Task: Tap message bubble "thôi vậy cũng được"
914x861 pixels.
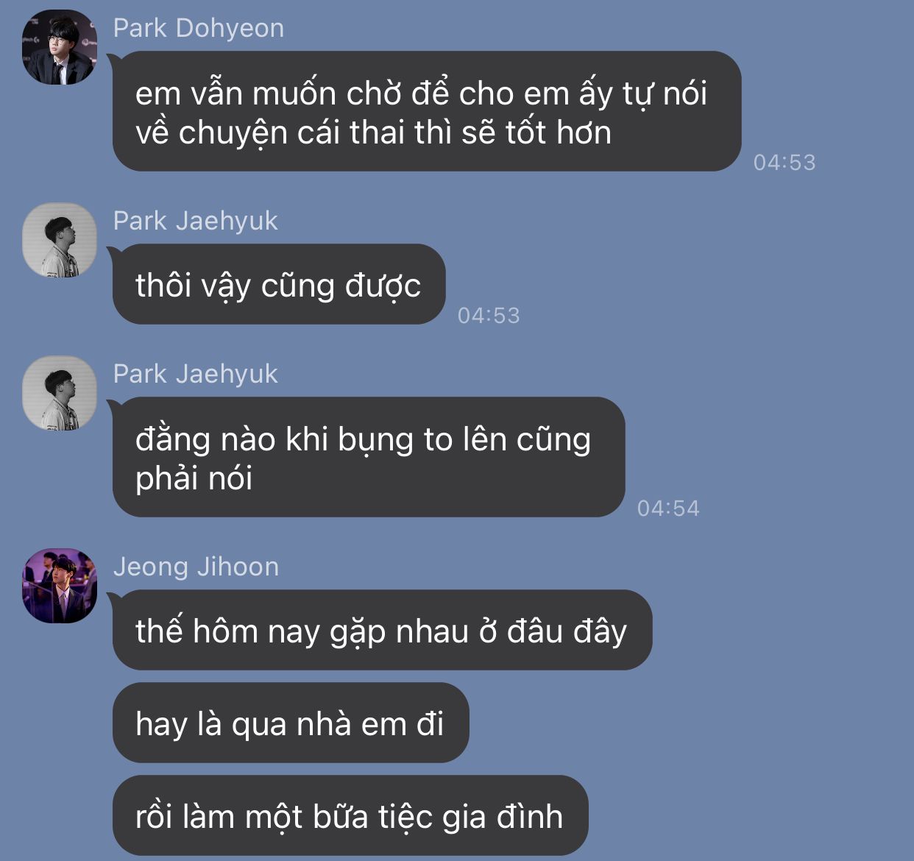Action: pos(279,285)
